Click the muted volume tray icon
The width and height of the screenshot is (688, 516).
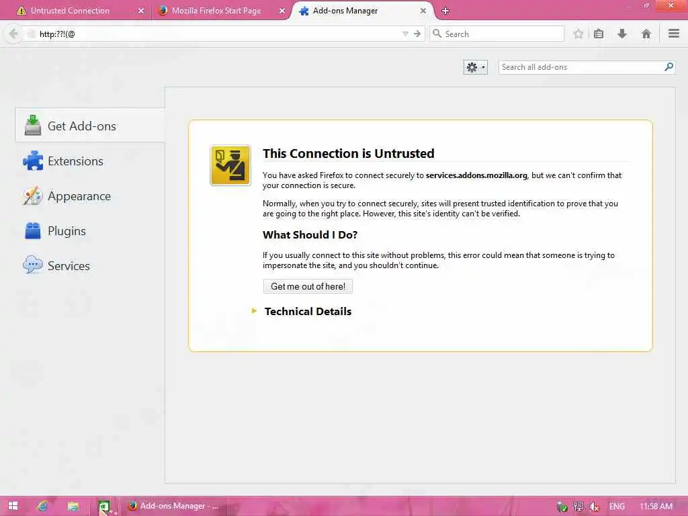coord(594,507)
